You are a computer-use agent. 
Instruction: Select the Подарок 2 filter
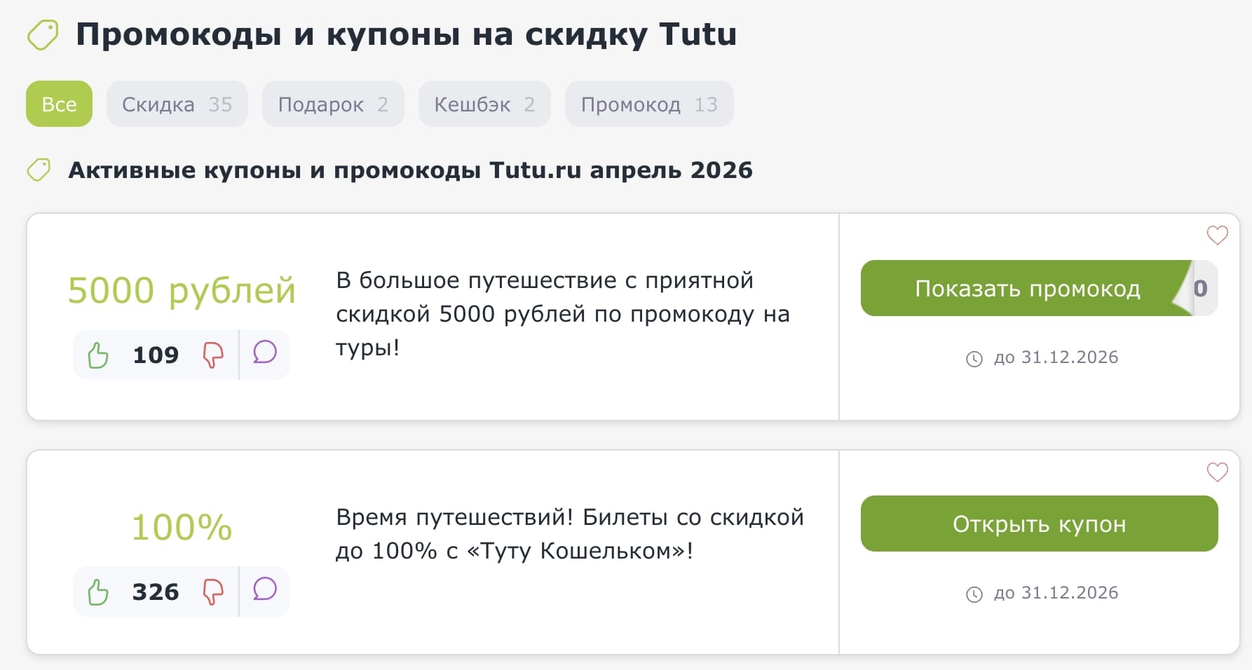coord(332,104)
